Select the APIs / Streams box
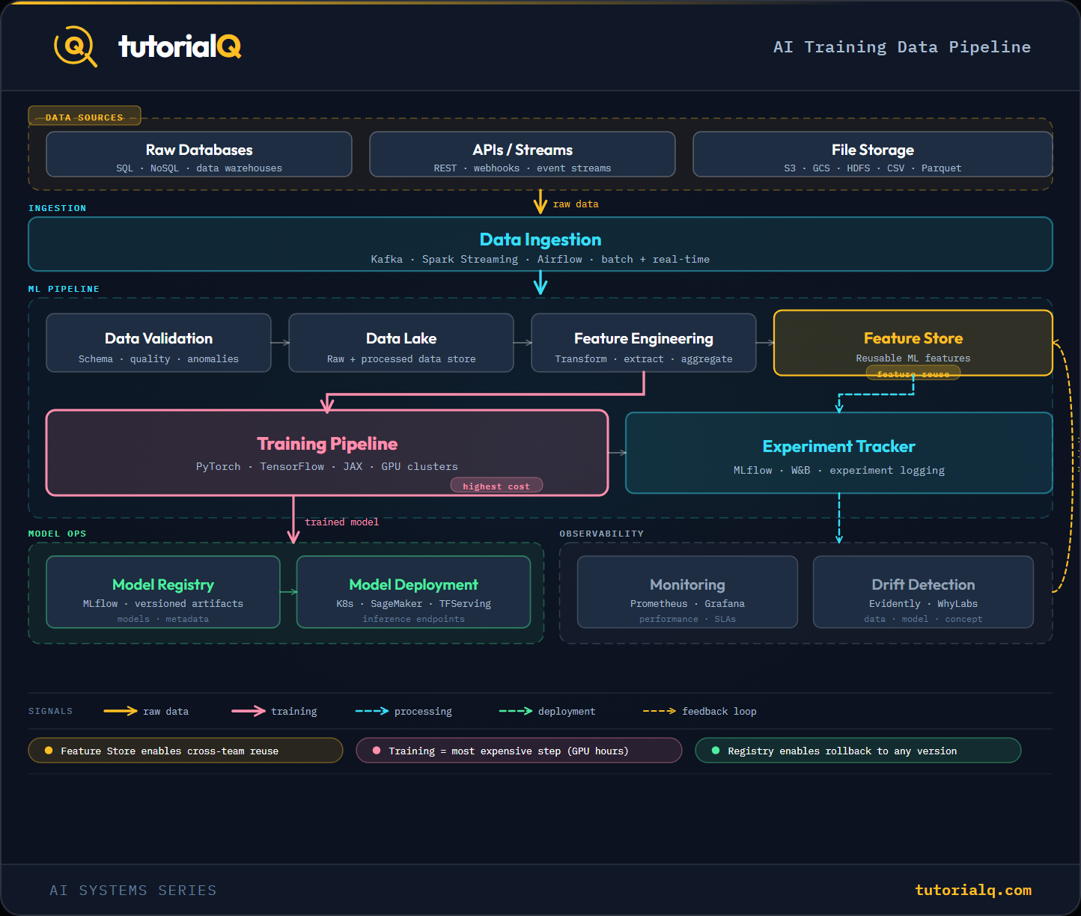 tap(523, 154)
